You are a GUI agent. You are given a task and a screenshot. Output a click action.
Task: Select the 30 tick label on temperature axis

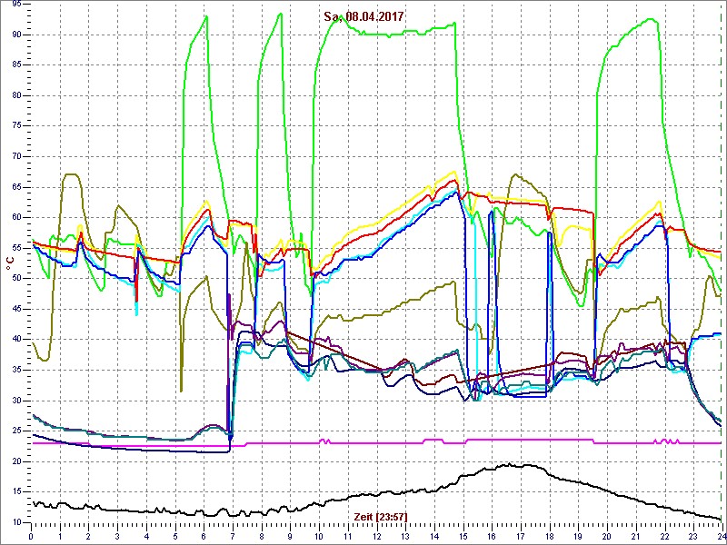click(15, 401)
